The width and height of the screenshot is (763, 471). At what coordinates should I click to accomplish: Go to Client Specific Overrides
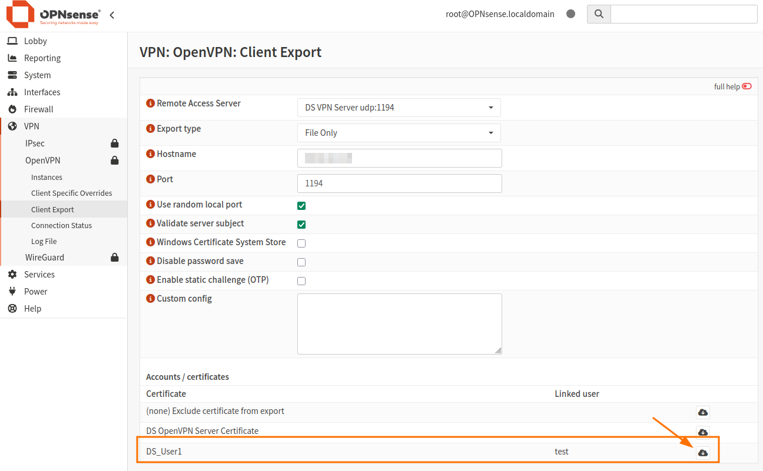[71, 193]
